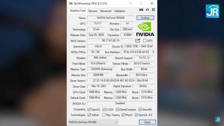Click the Memory field in Default Clock row

(x=121, y=98)
